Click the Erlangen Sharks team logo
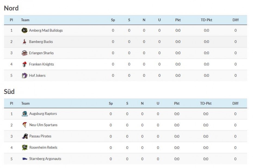 point(24,53)
